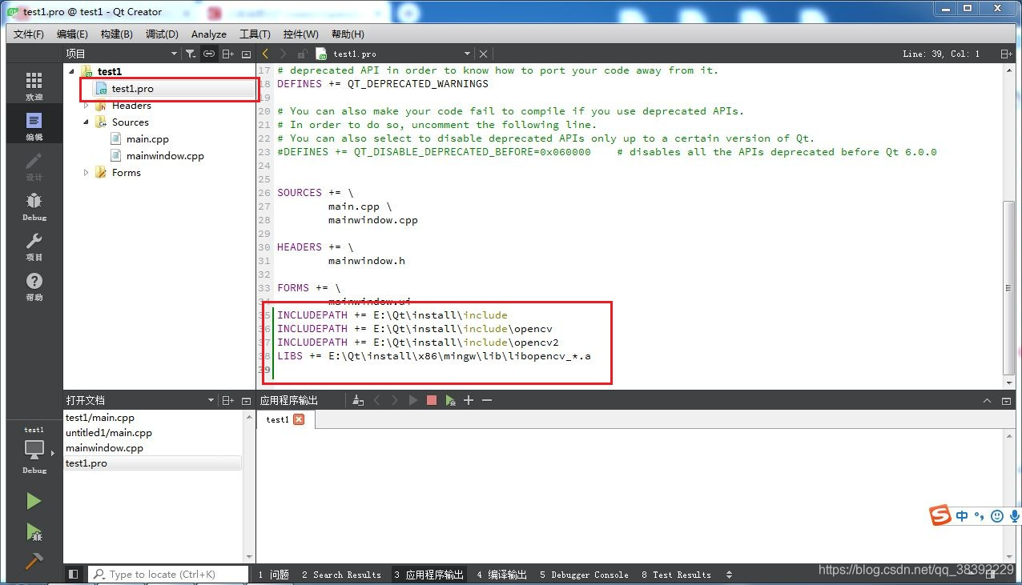Image resolution: width=1022 pixels, height=585 pixels.
Task: Open the Analyze menu
Action: pos(209,34)
